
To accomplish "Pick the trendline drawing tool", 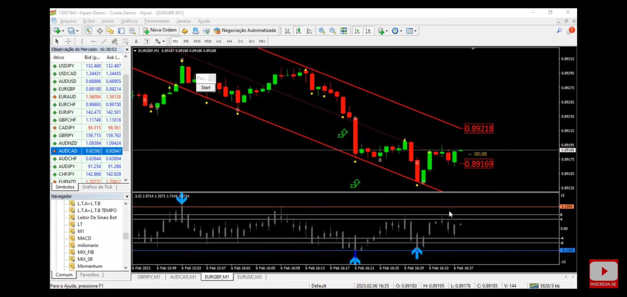I will [104, 41].
